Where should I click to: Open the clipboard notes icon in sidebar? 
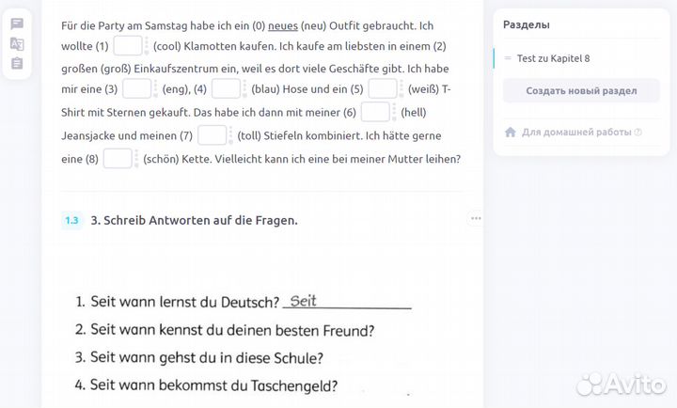coord(17,64)
